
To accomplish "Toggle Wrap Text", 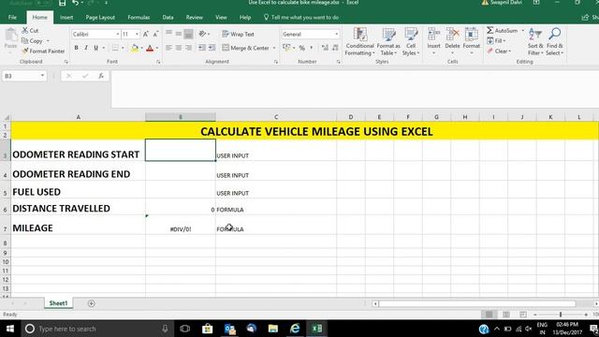I will (x=238, y=34).
